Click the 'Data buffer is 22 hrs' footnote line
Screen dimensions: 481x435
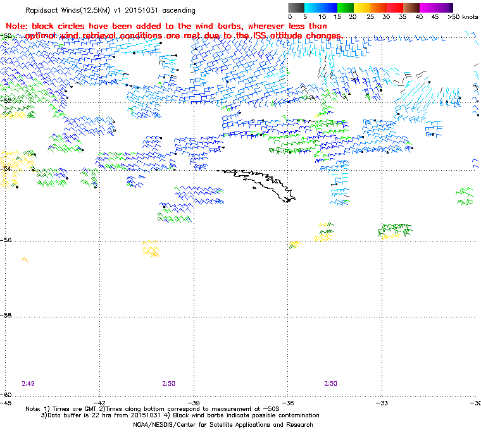[180, 415]
